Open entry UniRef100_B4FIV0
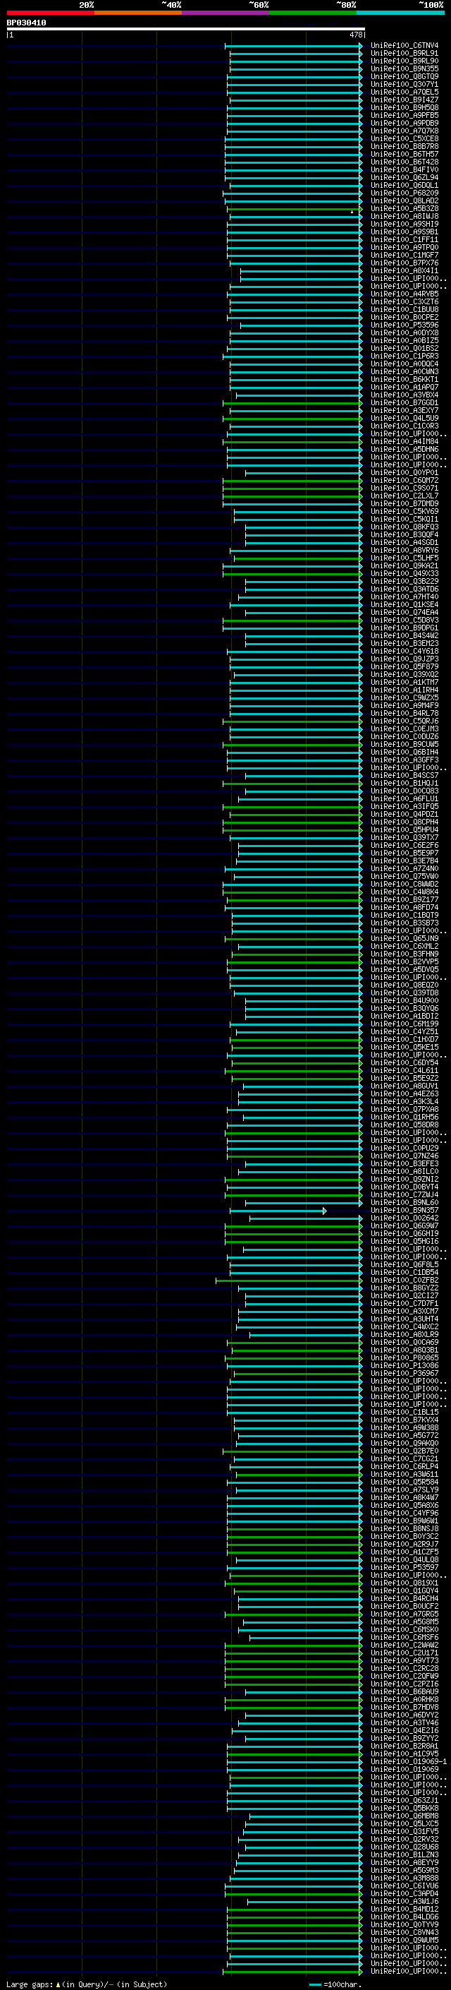The image size is (451, 1990). [x=404, y=170]
